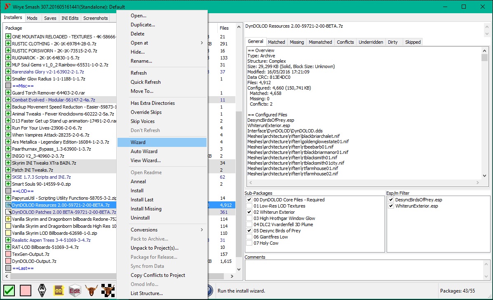Click status icon beside Combat Evolved - Modular
The width and height of the screenshot is (493, 300).
click(x=8, y=99)
